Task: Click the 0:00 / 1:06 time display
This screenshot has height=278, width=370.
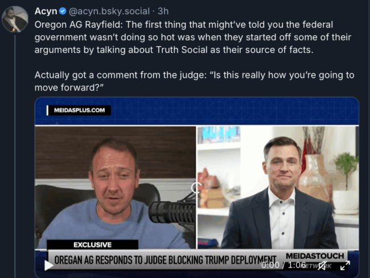Action: point(283,265)
